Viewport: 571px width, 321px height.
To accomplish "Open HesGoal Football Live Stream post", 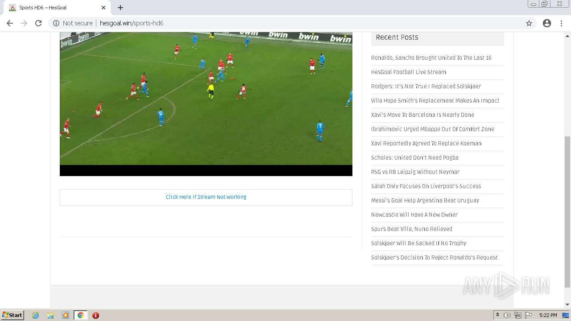I will click(409, 72).
